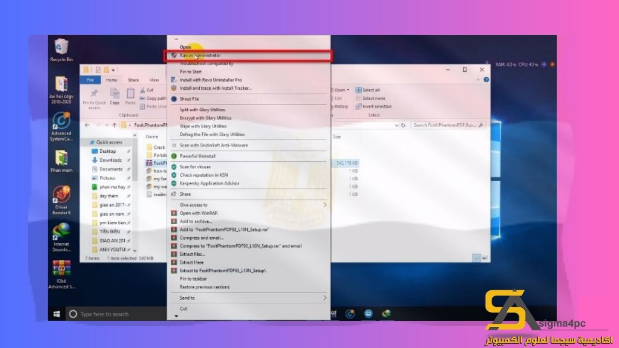Launch Internet Download Manager desktop shortcut
The height and width of the screenshot is (348, 619).
61,237
